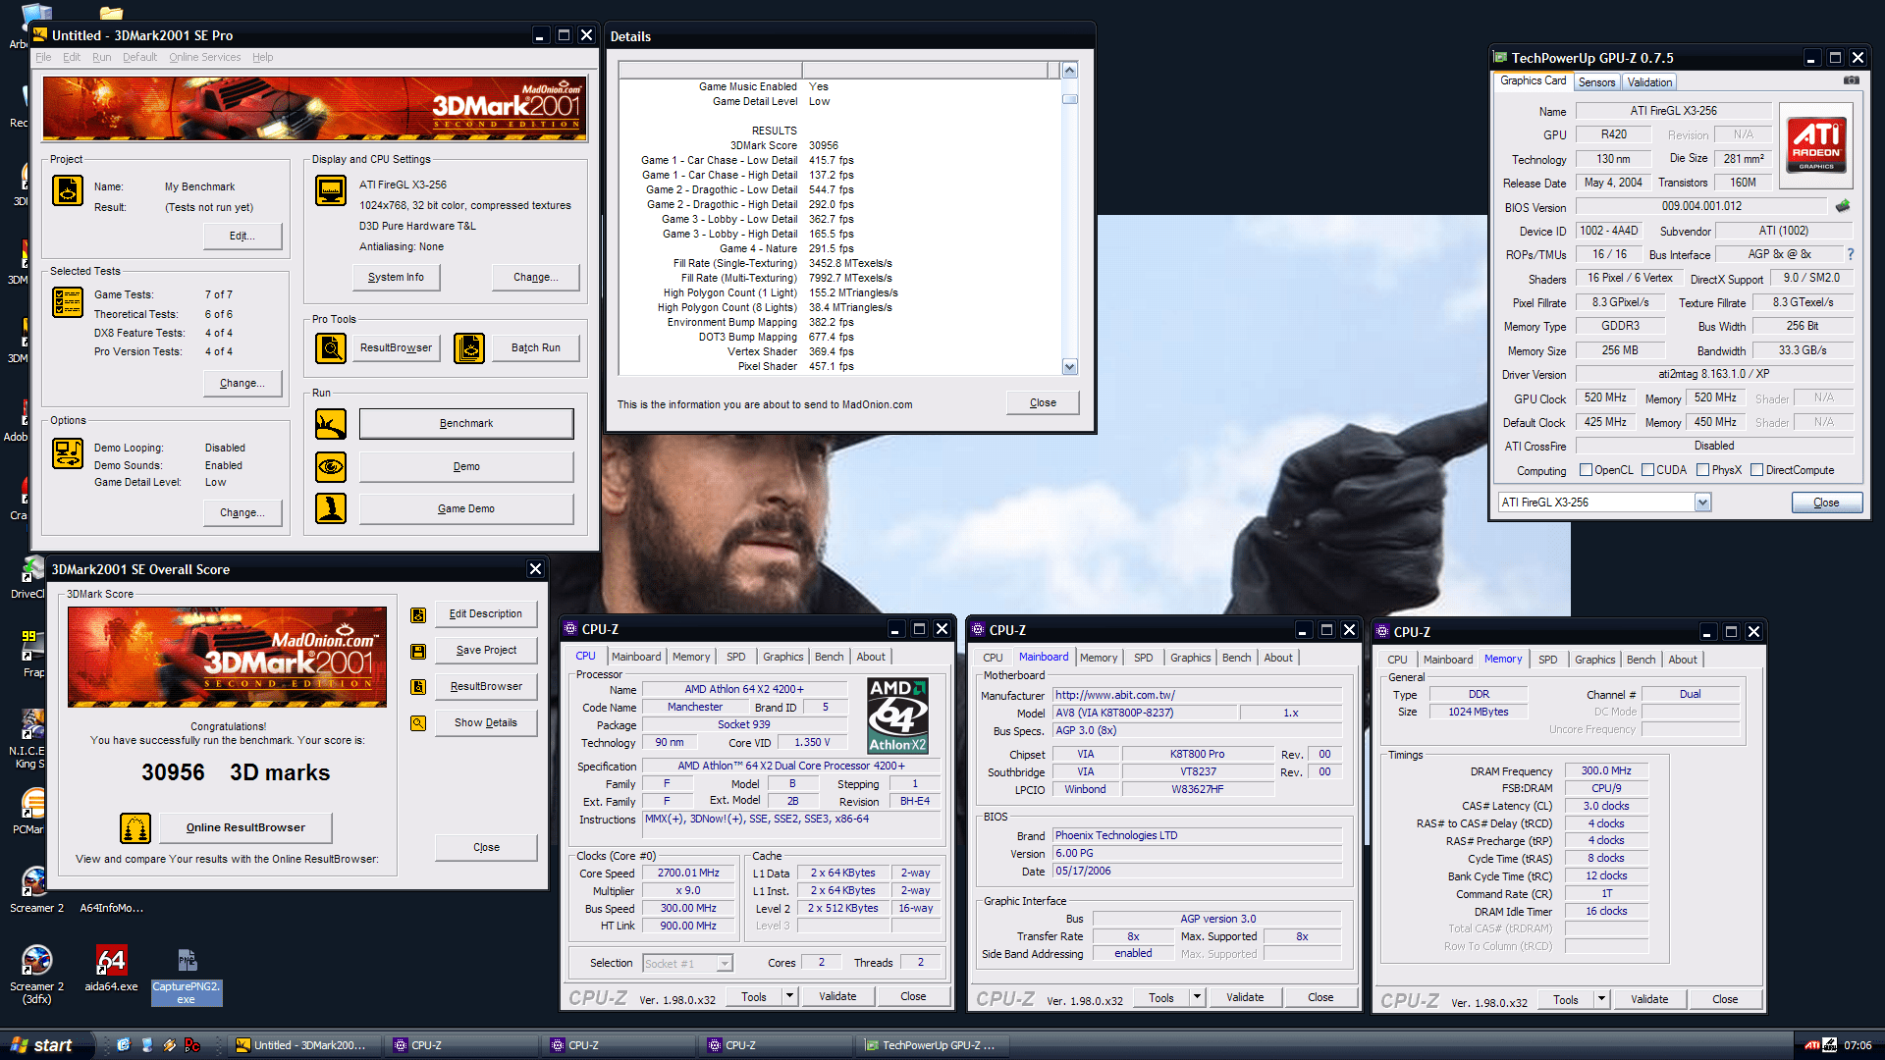Open Tools dropdown arrow in CPU tab window
Viewport: 1885px width, 1060px height.
[x=789, y=996]
